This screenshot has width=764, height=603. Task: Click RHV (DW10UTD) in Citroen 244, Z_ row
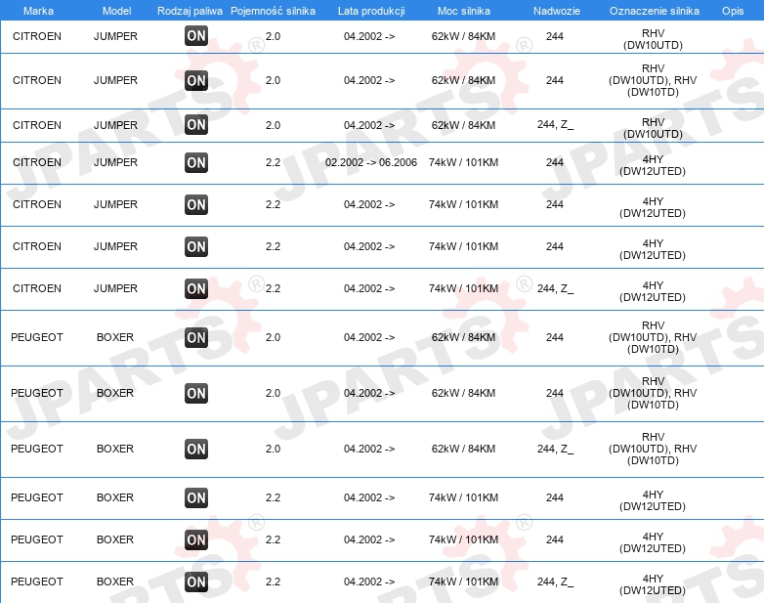[653, 128]
